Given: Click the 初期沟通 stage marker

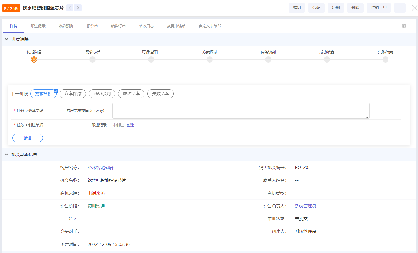Looking at the screenshot, I should [x=34, y=60].
